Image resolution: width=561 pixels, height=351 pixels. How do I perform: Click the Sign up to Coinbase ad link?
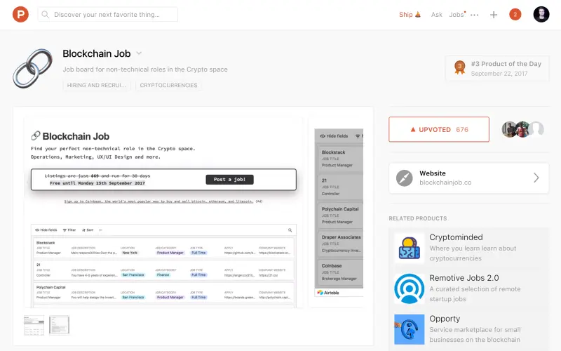[158, 201]
